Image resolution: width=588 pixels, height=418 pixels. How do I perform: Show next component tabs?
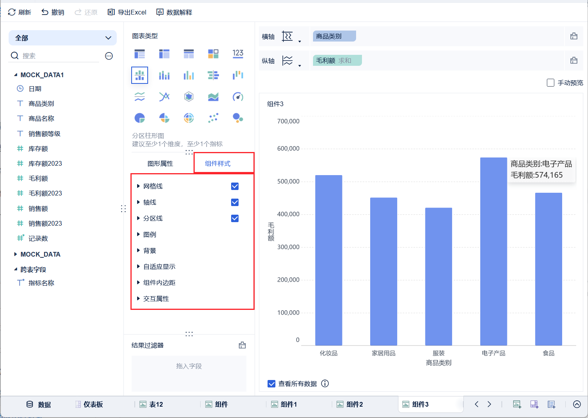[489, 404]
